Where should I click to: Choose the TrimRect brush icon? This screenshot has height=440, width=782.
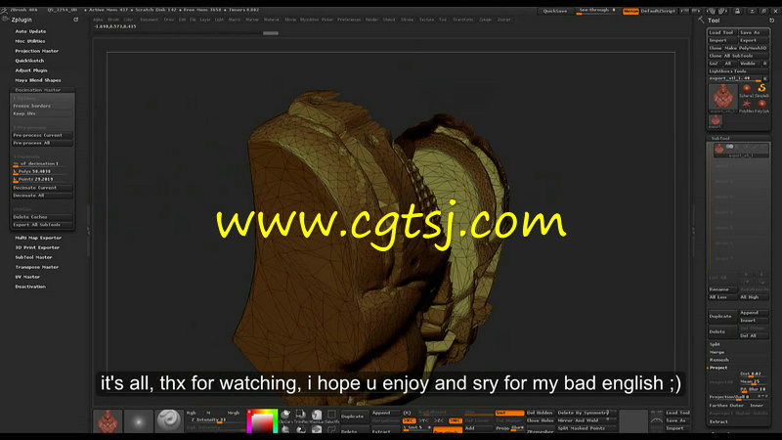tap(301, 417)
